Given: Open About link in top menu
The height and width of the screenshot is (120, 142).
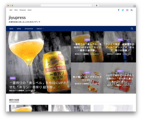Looking at the screenshot, I should (x=30, y=10).
